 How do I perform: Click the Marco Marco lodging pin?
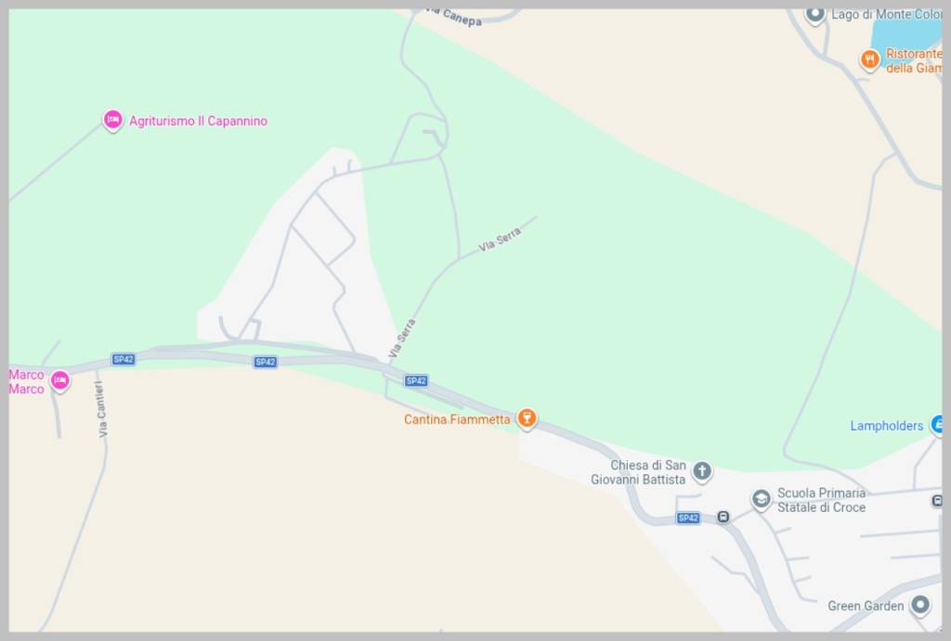click(x=59, y=380)
